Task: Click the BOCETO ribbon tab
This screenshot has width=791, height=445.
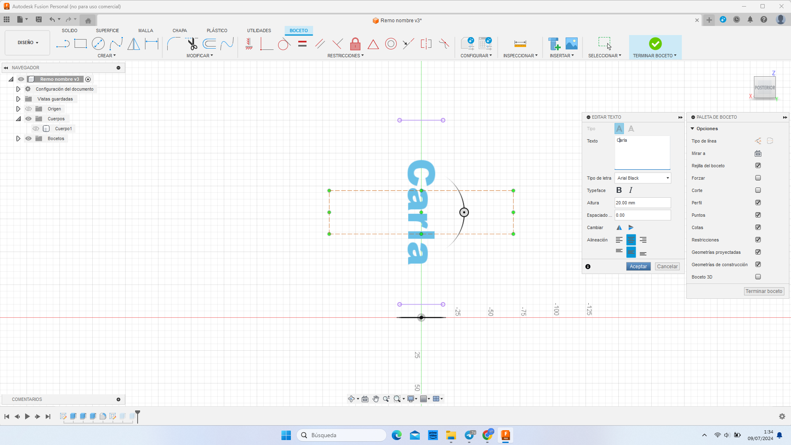Action: click(x=299, y=30)
